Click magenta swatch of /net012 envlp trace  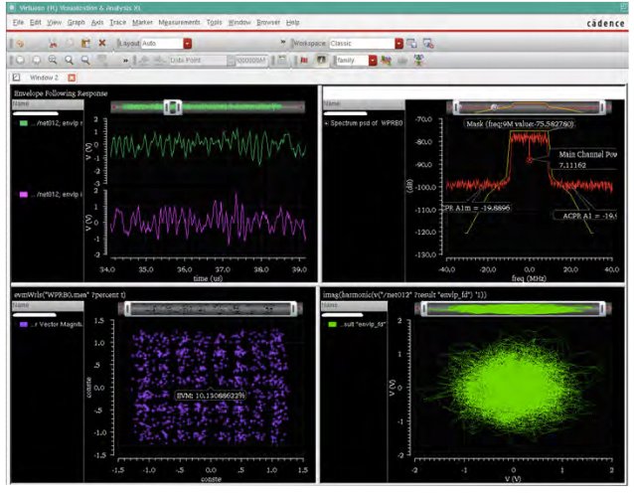(x=24, y=194)
